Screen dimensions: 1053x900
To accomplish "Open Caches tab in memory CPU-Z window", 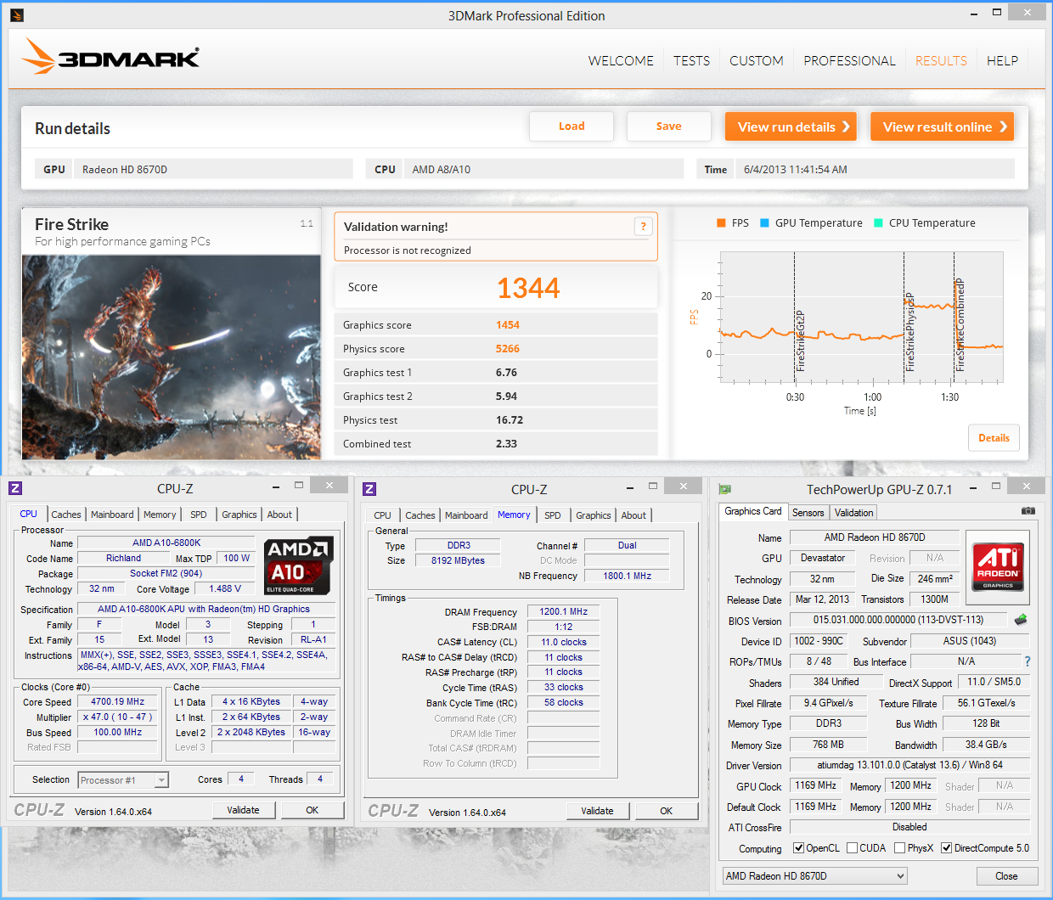I will 420,515.
